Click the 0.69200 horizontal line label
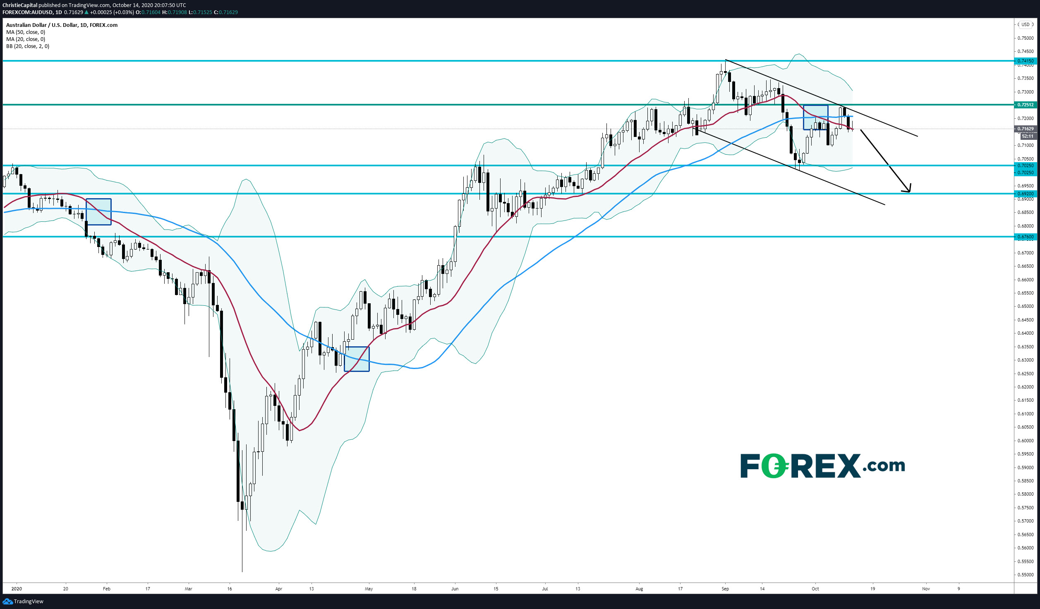The image size is (1040, 609). pyautogui.click(x=1026, y=194)
